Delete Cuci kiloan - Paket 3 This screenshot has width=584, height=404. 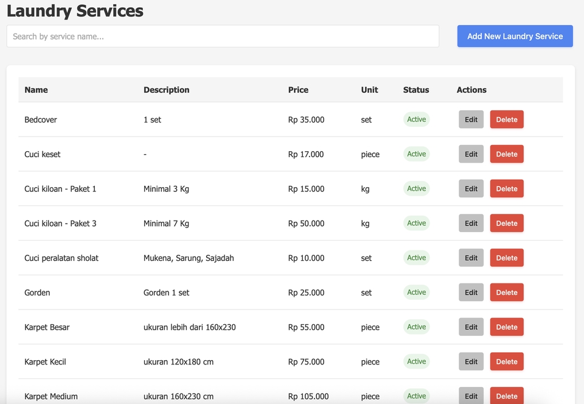coord(506,224)
